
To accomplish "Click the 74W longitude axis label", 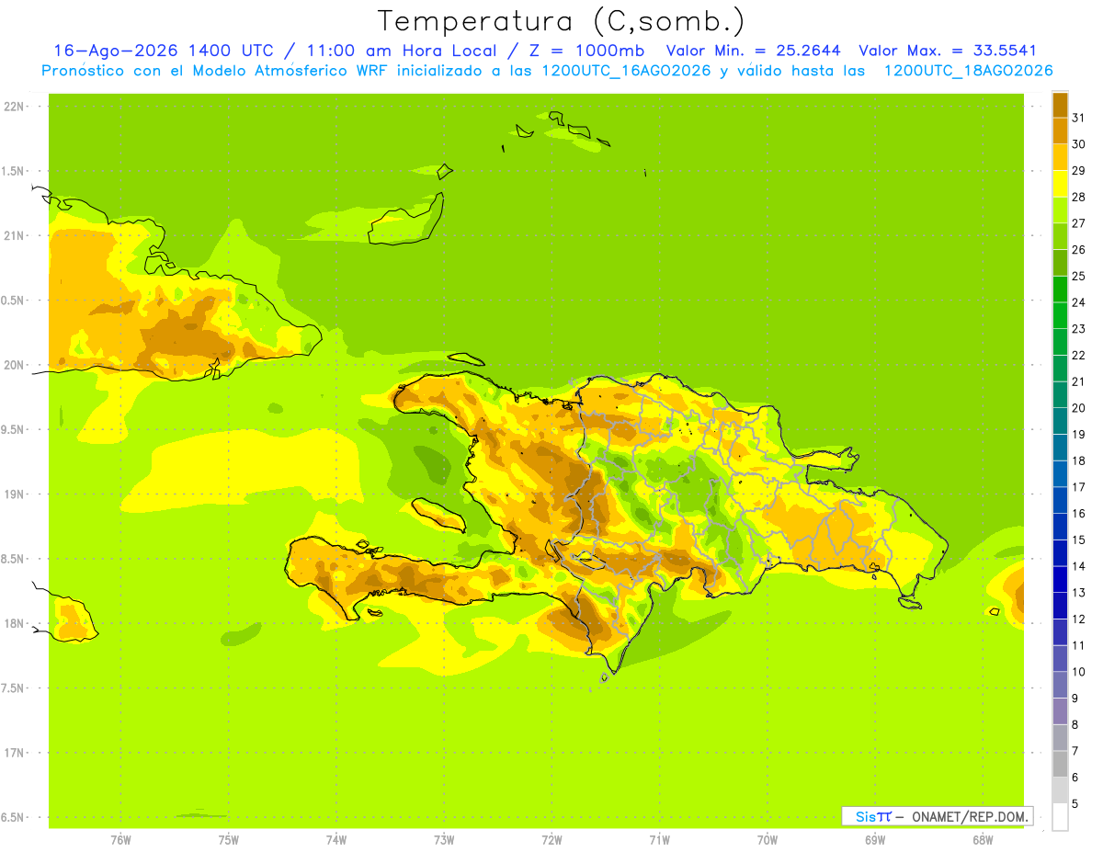I will (336, 839).
